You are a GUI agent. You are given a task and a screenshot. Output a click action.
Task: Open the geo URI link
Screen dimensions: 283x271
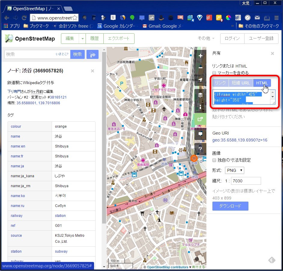click(x=240, y=140)
